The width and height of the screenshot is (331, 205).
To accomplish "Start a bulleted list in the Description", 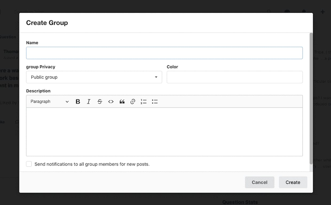I will tap(155, 102).
